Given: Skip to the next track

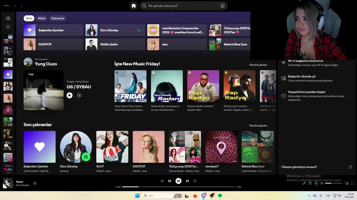Looking at the screenshot, I should 187,181.
